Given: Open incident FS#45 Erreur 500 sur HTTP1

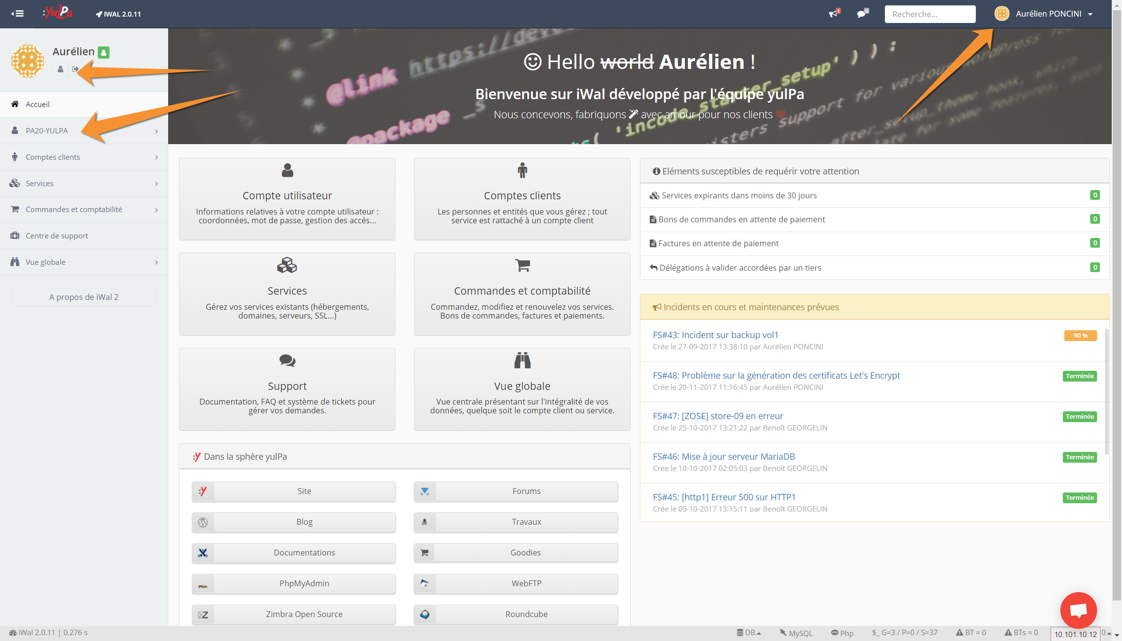Looking at the screenshot, I should pyautogui.click(x=724, y=497).
